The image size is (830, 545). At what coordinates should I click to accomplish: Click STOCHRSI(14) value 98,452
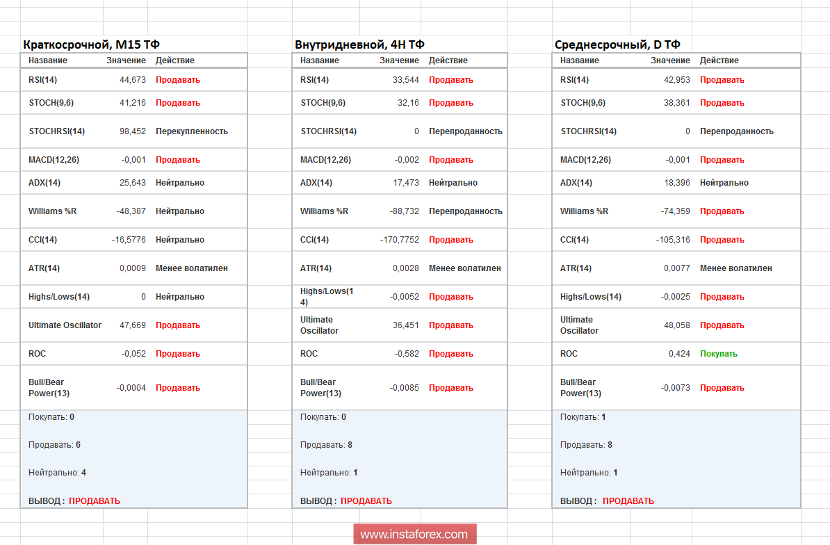[x=132, y=131]
